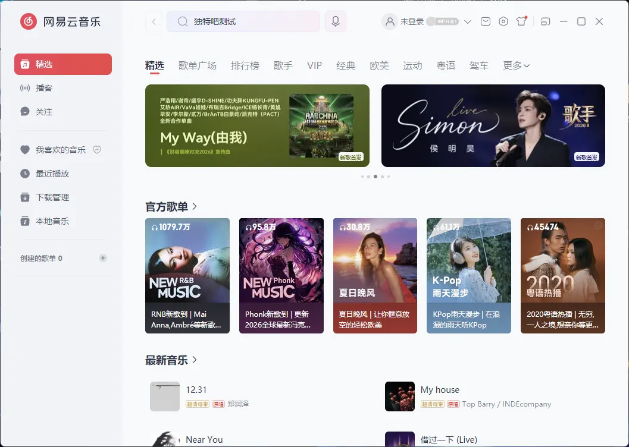This screenshot has height=447, width=629.
Task: Switch to the 歌单广场 tab
Action: click(x=198, y=65)
